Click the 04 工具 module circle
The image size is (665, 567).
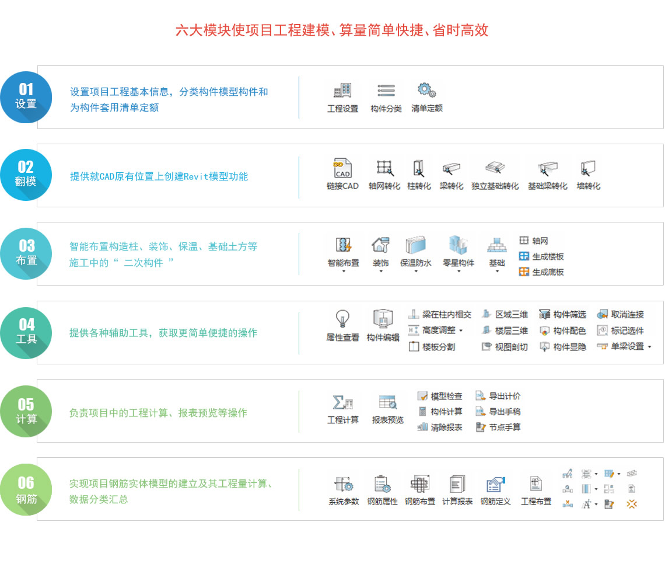(26, 333)
